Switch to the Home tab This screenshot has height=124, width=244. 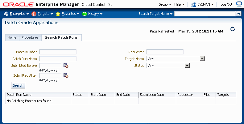coord(12,38)
